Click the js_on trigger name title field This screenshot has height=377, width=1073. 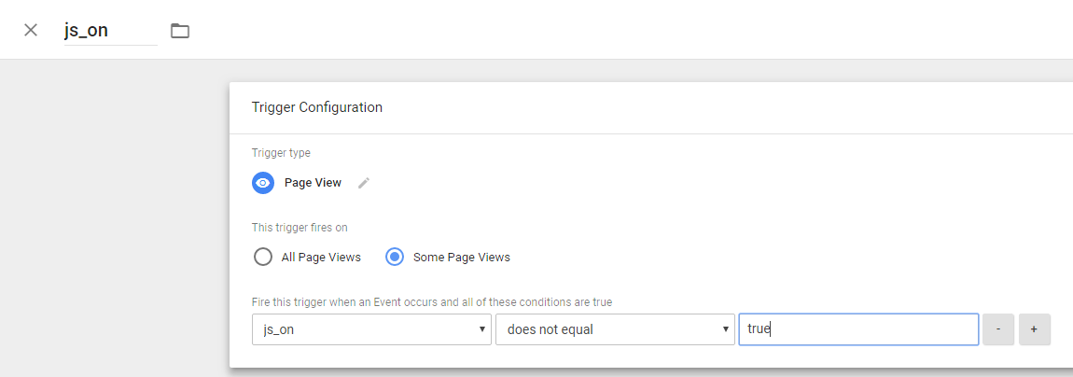(x=111, y=30)
